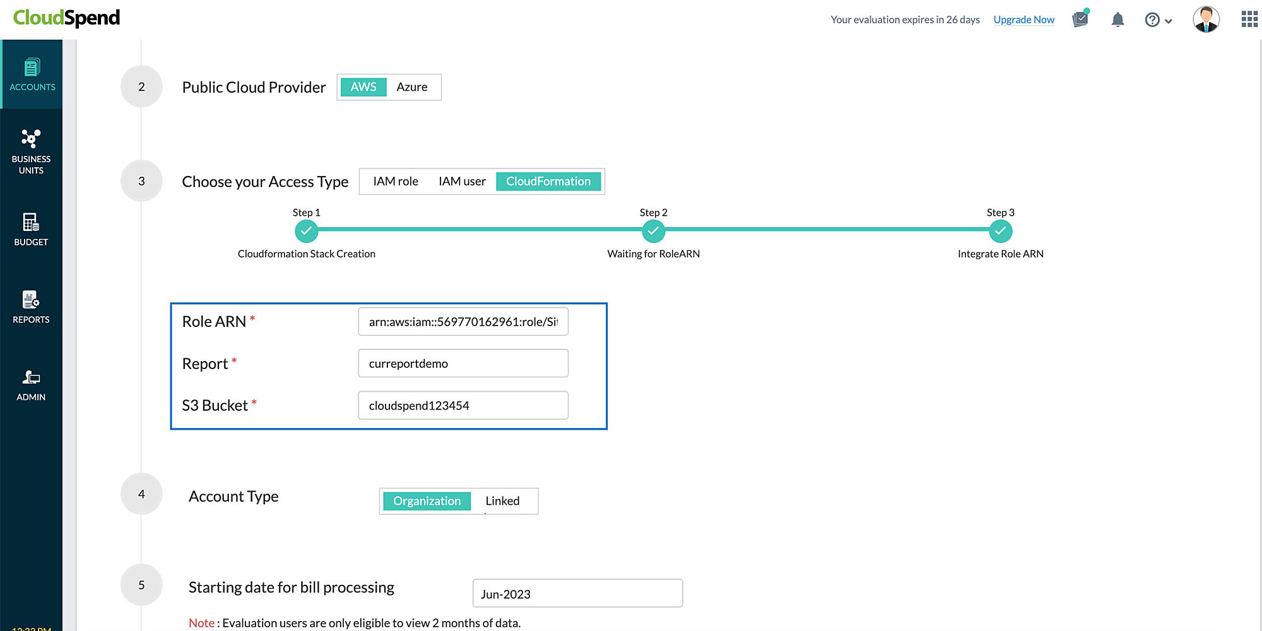Click Step 1 checkmark circle
Screen dimensions: 1262x631
coord(307,232)
